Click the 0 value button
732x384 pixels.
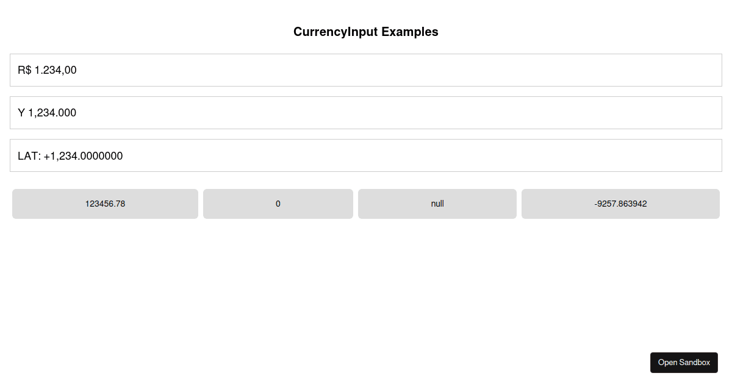tap(278, 204)
